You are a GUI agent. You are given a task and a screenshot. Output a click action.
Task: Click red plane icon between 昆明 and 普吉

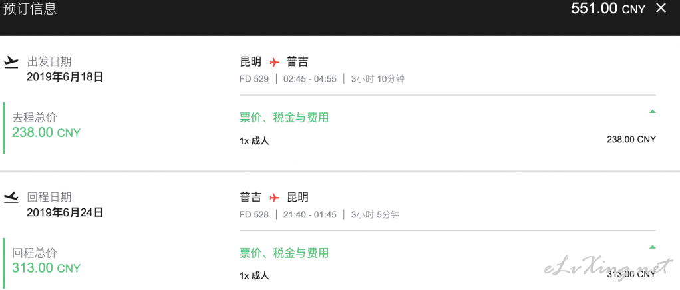(x=274, y=62)
